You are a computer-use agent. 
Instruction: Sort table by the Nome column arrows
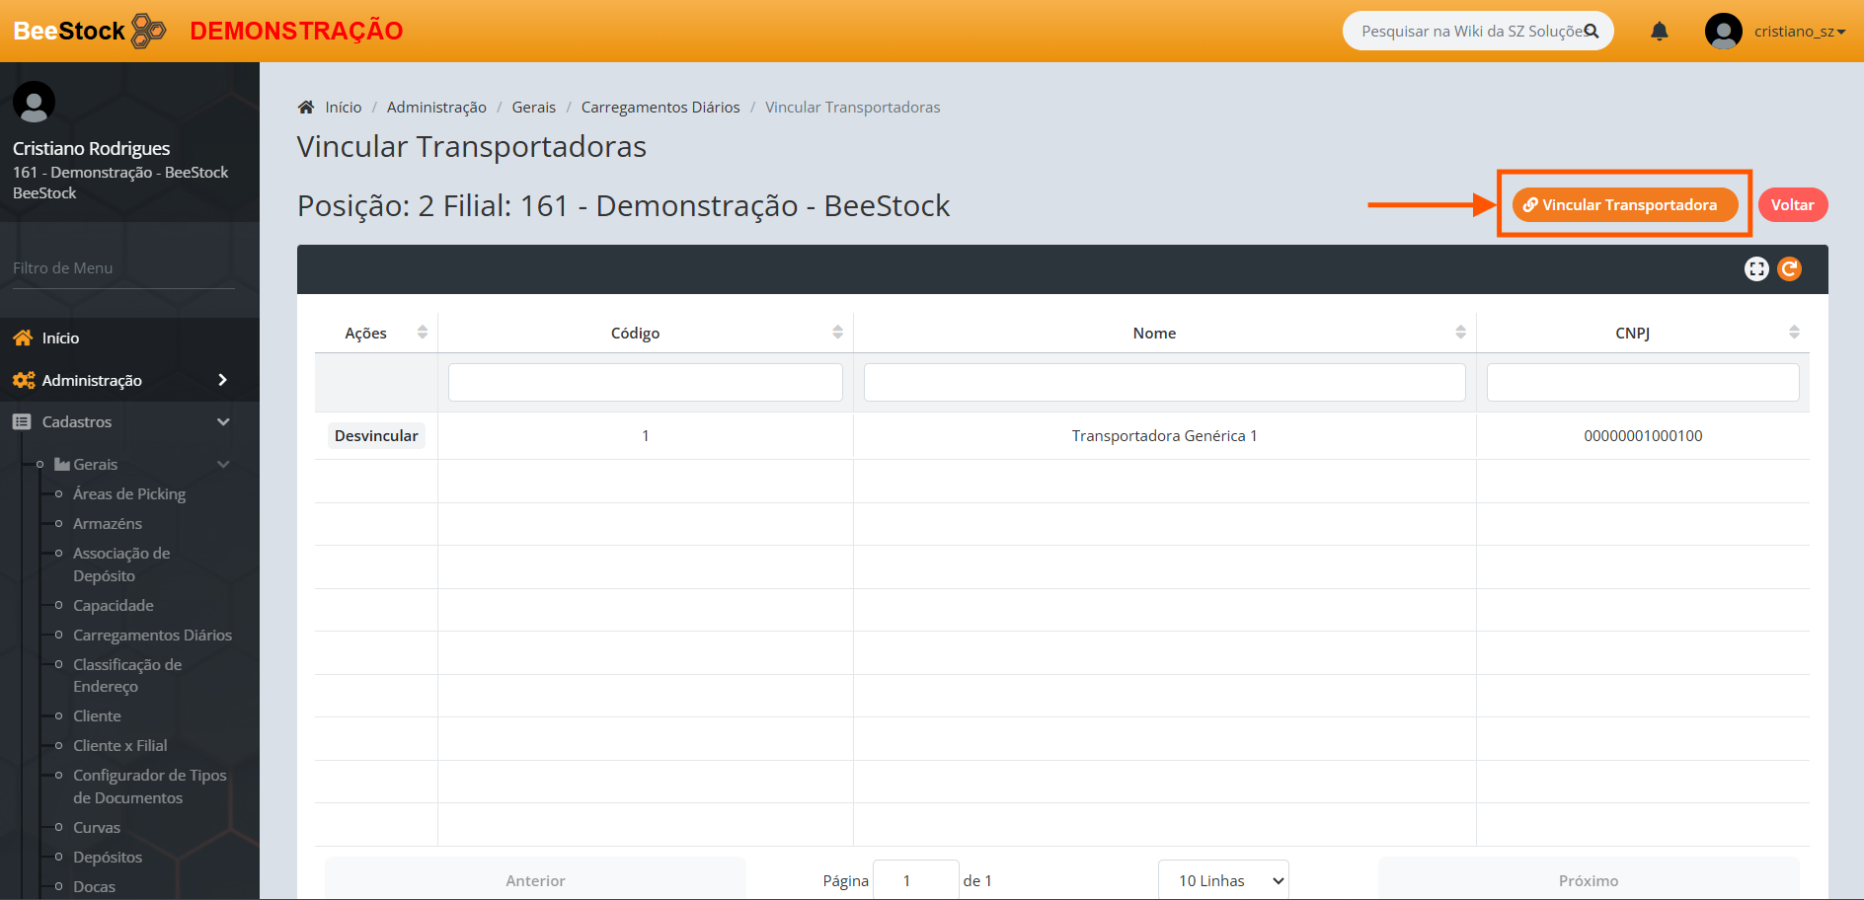1460,333
